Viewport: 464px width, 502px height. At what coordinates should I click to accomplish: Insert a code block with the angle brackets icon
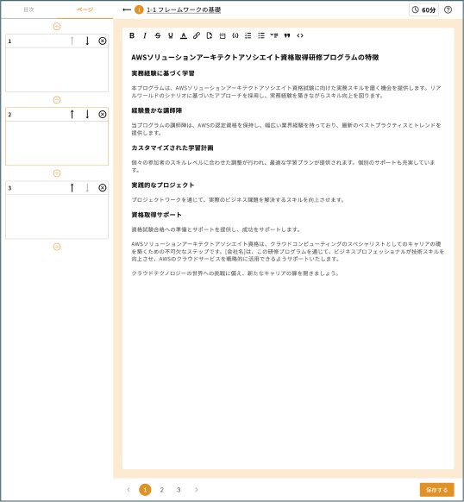click(x=300, y=35)
